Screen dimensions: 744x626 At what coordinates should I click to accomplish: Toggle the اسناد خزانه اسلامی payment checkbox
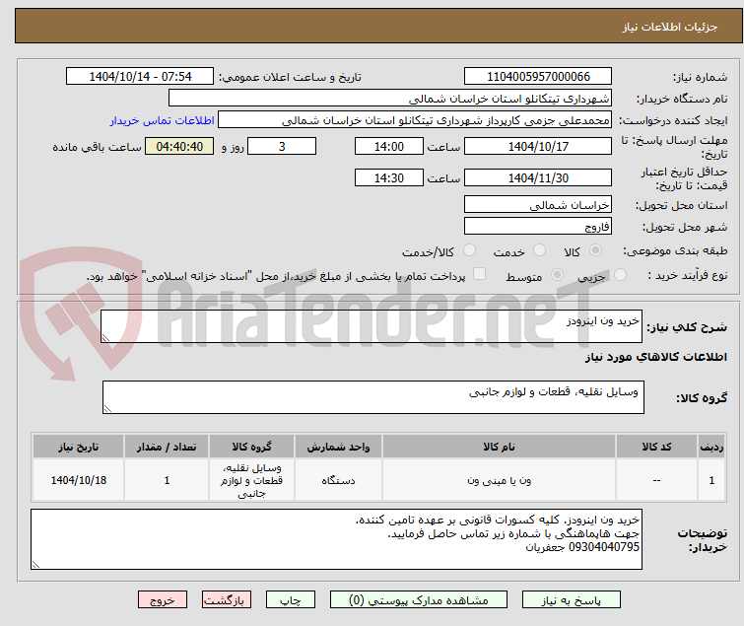(480, 273)
